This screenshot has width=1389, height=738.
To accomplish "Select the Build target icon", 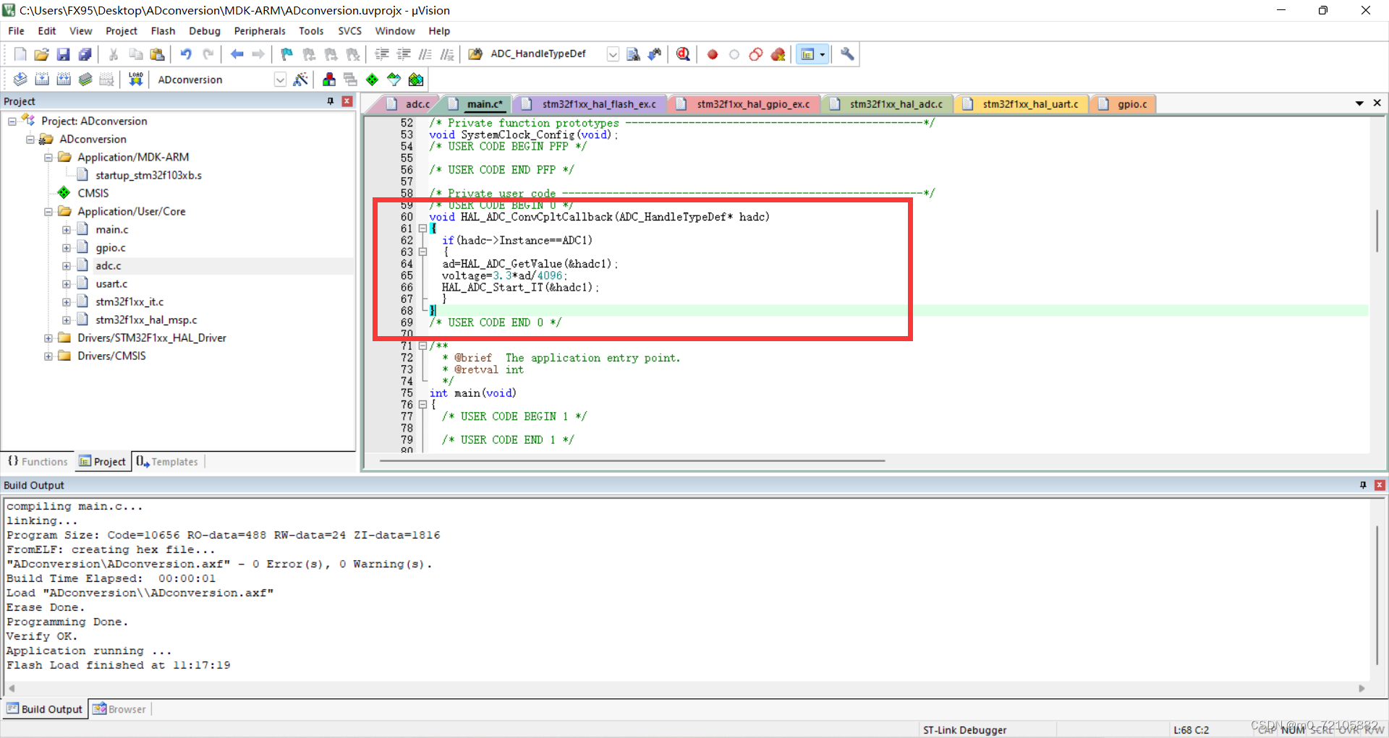I will click(x=42, y=80).
